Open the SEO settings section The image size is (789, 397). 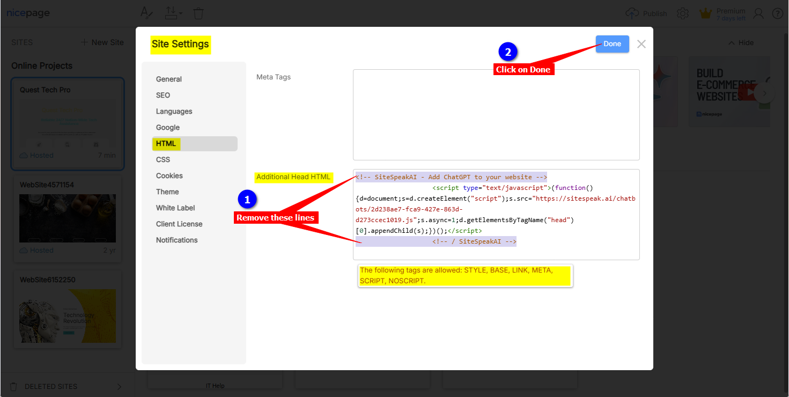(163, 95)
